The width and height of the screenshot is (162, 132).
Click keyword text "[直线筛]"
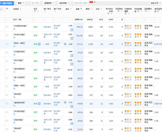tap(17, 128)
